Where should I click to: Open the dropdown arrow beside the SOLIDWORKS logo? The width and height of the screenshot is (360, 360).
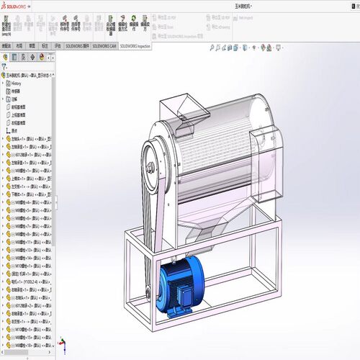29,6
